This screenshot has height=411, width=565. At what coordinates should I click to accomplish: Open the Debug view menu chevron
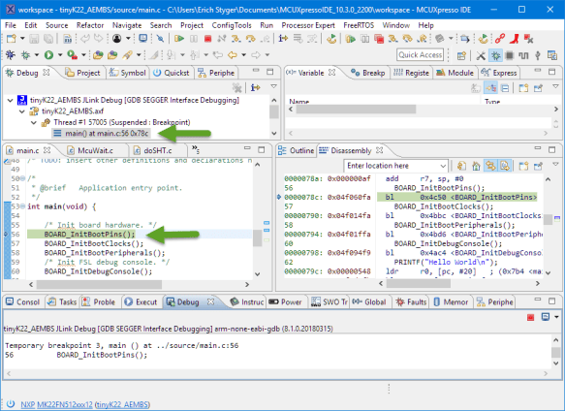(x=274, y=87)
